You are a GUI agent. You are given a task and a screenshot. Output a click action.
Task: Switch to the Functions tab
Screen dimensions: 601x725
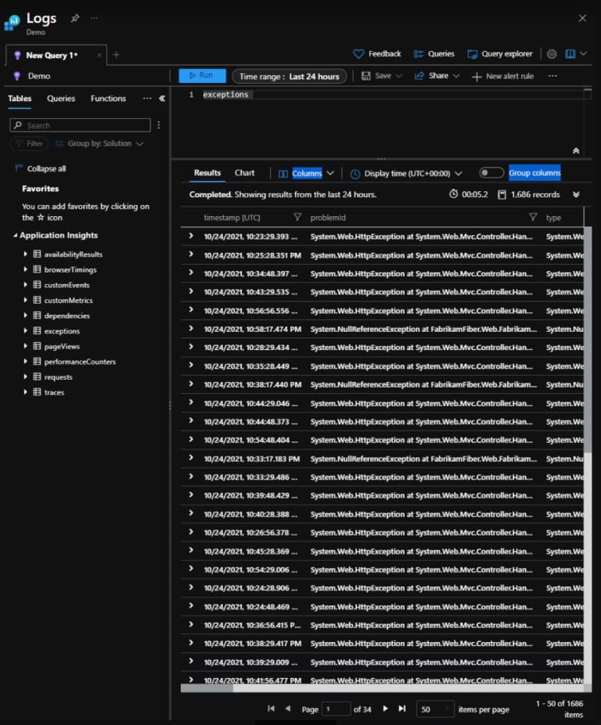coord(108,99)
